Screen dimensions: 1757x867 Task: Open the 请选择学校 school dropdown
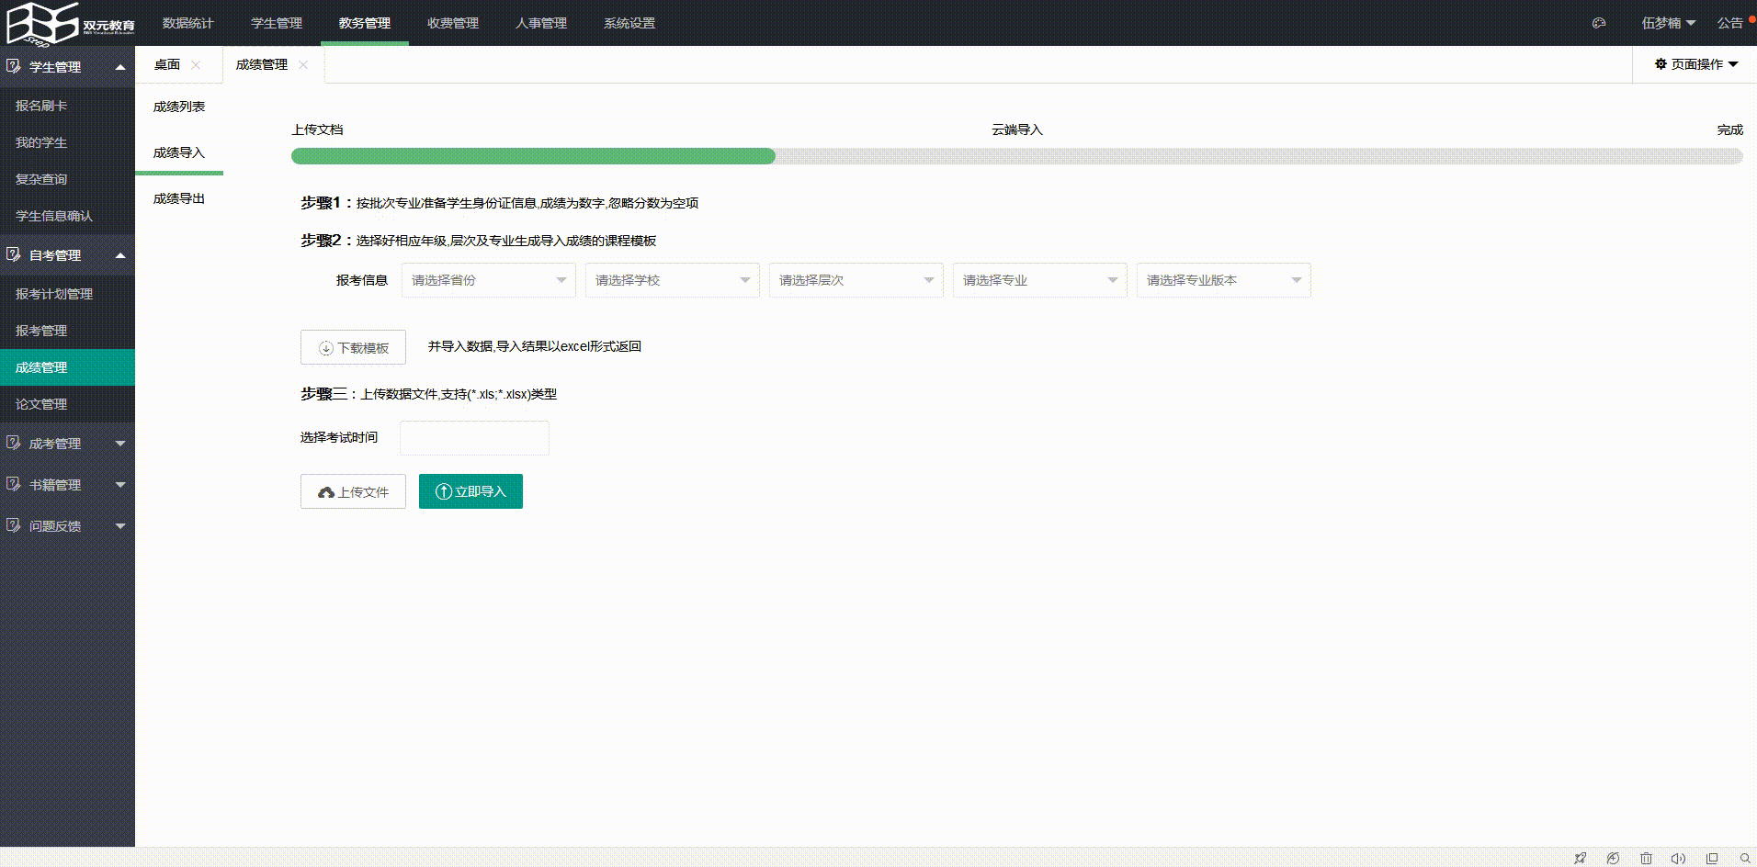672,280
